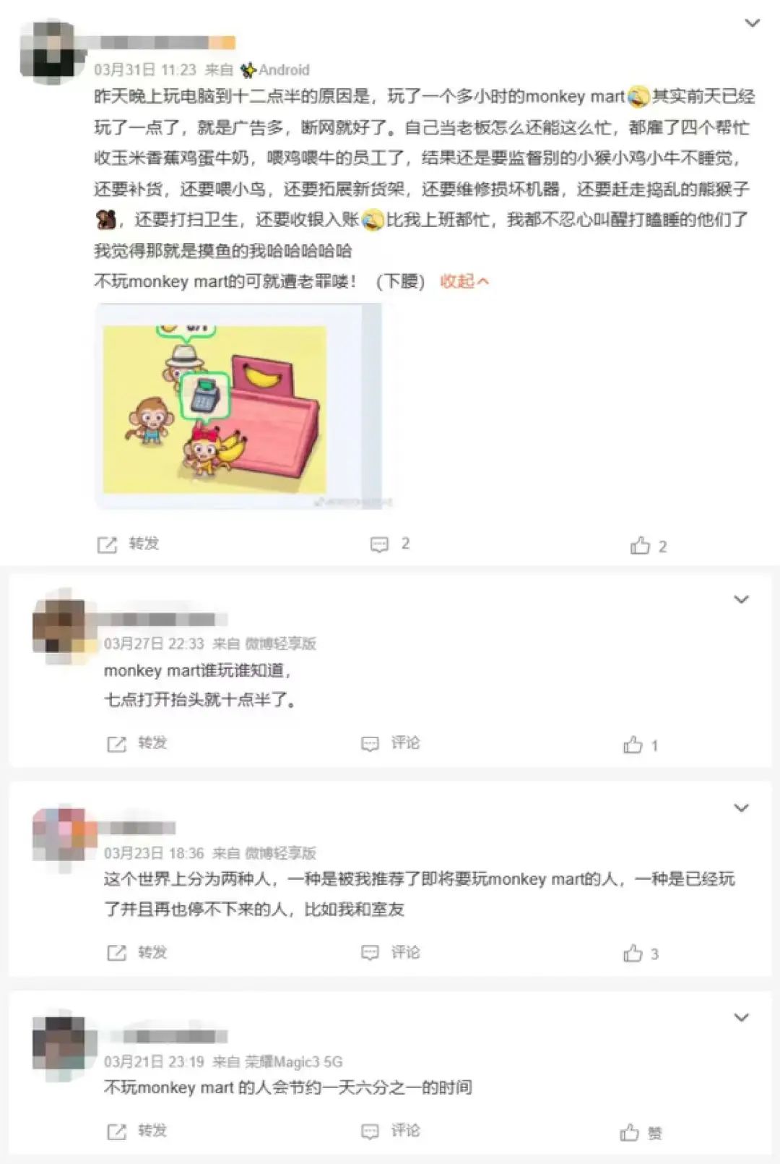The height and width of the screenshot is (1164, 780).
Task: Expand options chevron on 03月27日 post
Action: tap(742, 599)
